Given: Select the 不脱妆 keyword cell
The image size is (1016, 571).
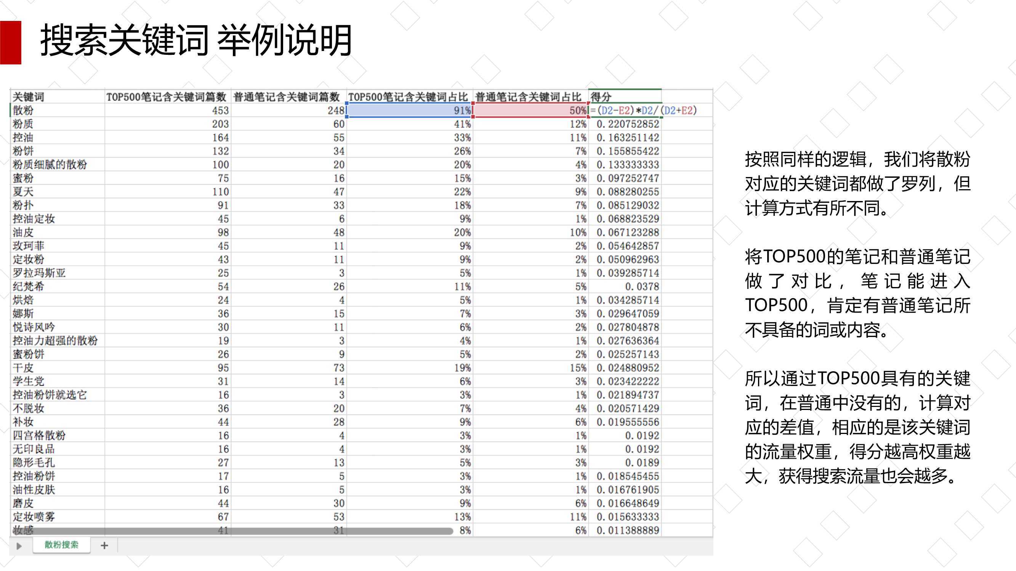Looking at the screenshot, I should coord(57,408).
